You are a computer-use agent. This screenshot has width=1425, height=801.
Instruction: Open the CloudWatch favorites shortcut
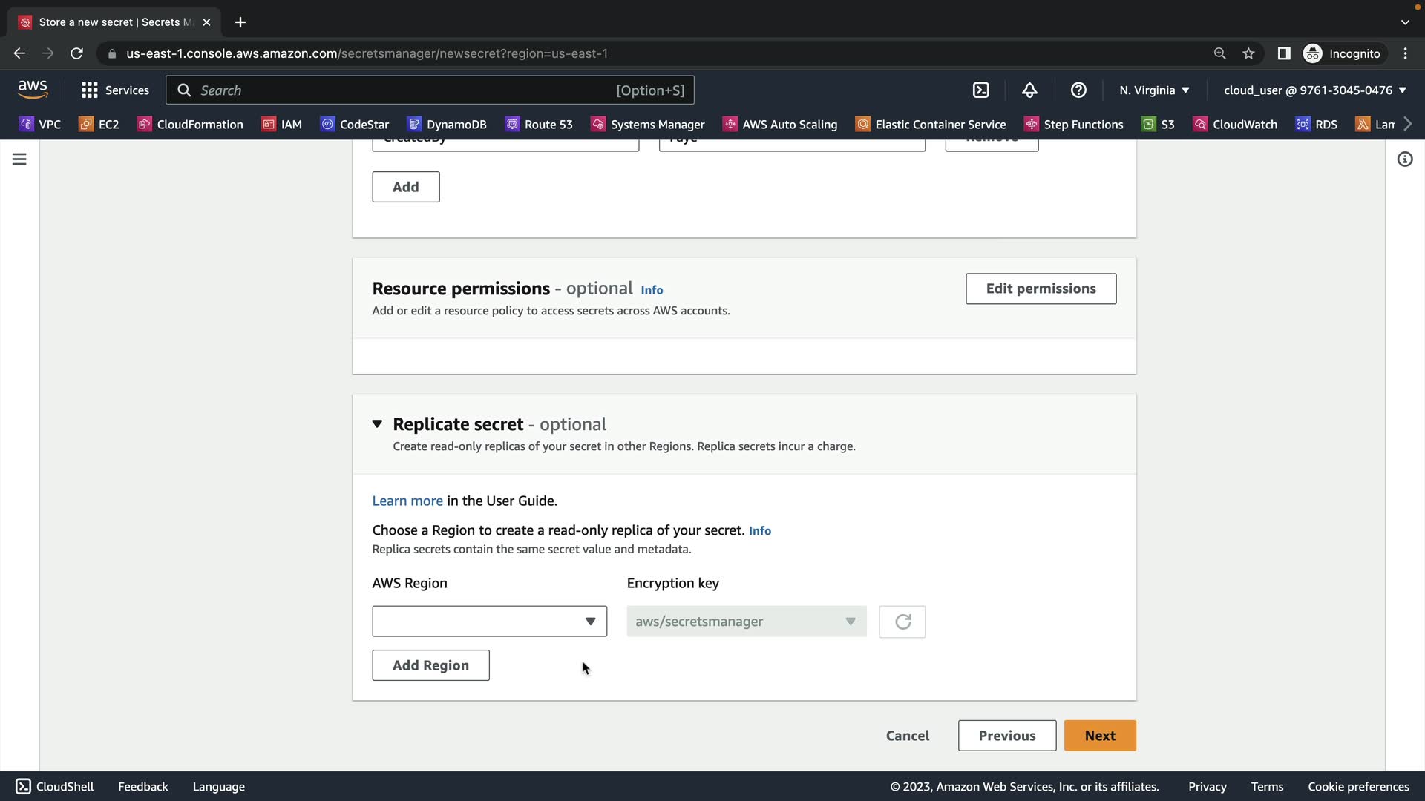(x=1236, y=124)
